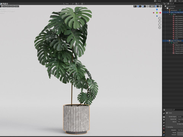Toggle proportional editing

click(x=82, y=4)
